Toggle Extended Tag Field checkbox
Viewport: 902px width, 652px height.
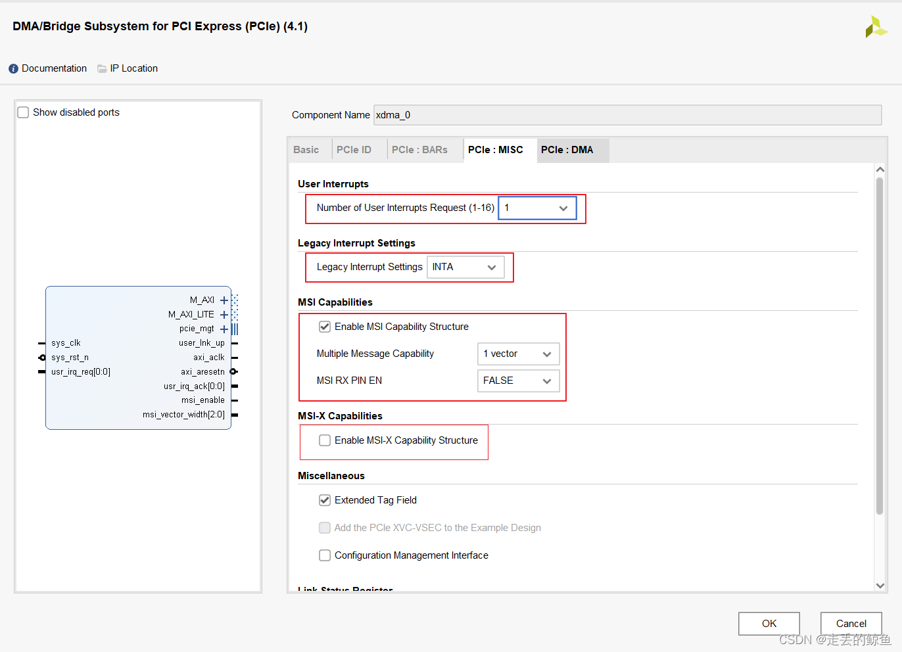tap(325, 500)
